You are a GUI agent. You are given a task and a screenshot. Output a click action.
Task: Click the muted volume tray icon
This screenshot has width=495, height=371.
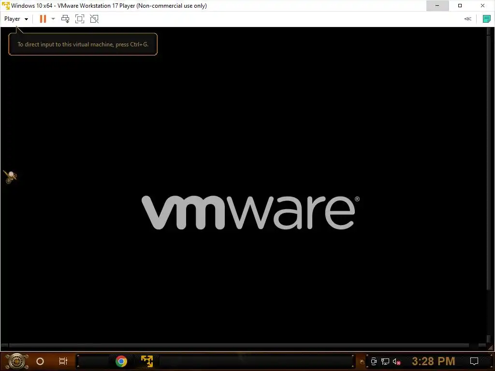coord(396,361)
